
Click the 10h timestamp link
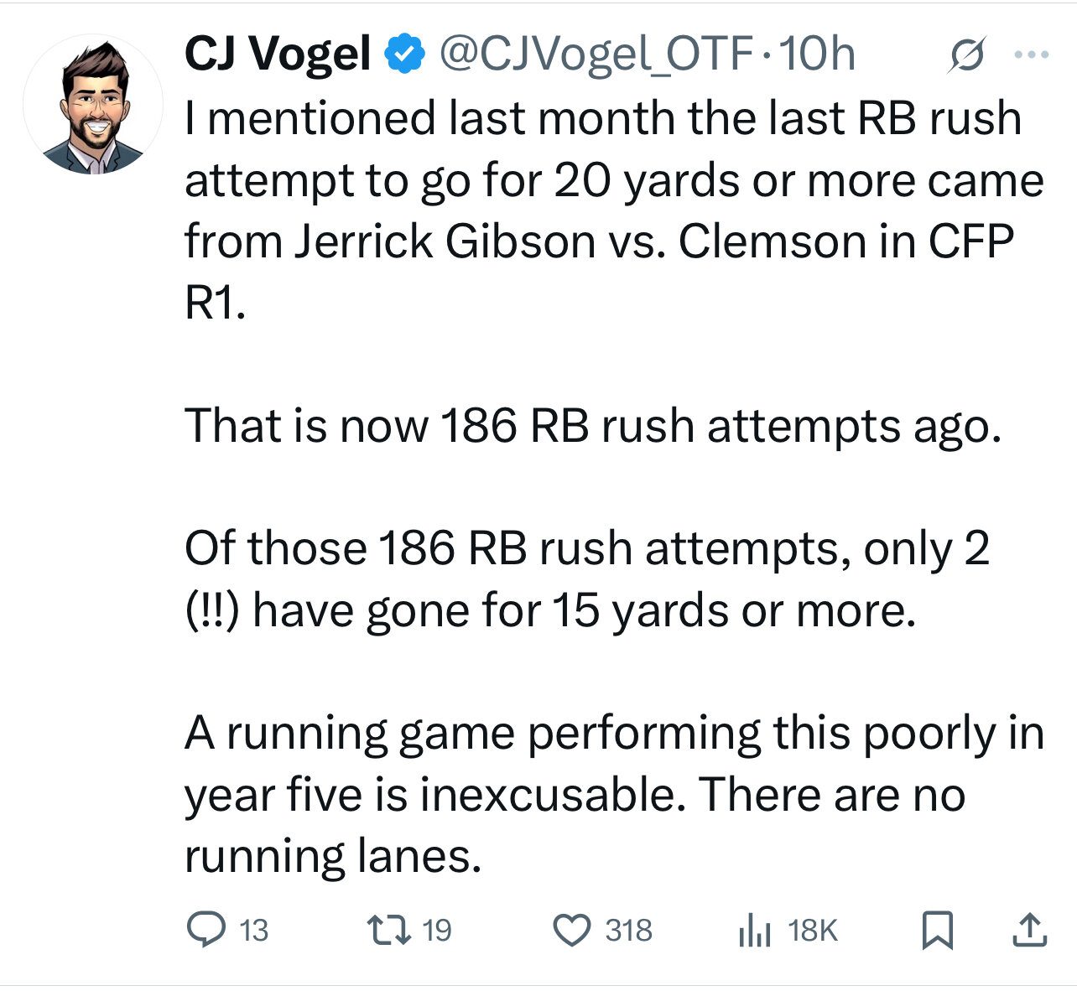click(817, 54)
